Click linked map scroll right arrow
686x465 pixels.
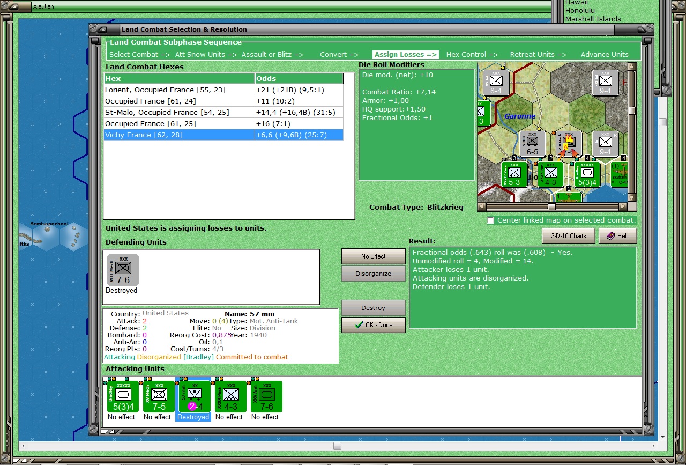point(623,206)
